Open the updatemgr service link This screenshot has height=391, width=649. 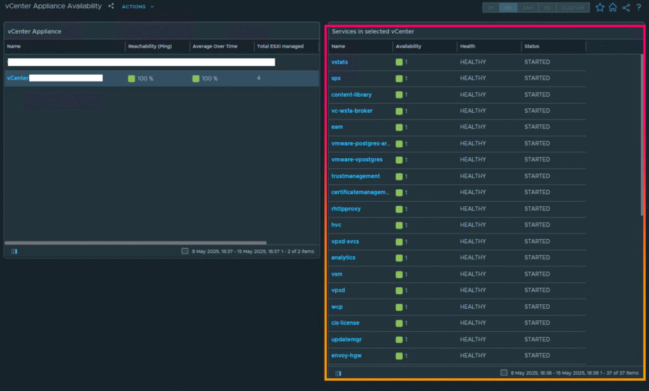coord(346,339)
